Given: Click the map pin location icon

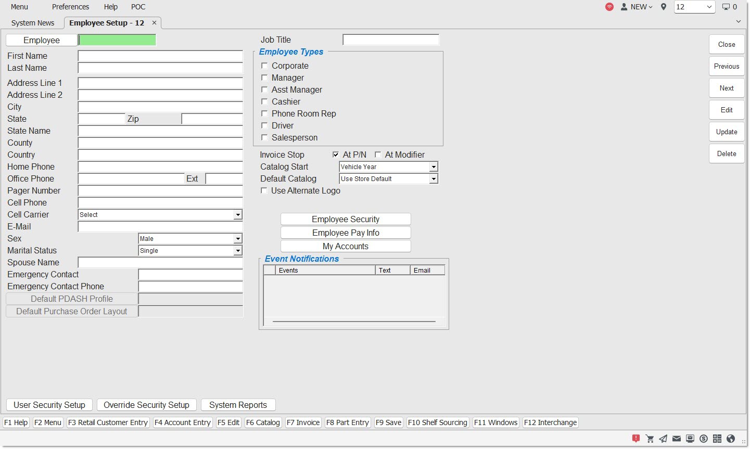Looking at the screenshot, I should tap(663, 7).
